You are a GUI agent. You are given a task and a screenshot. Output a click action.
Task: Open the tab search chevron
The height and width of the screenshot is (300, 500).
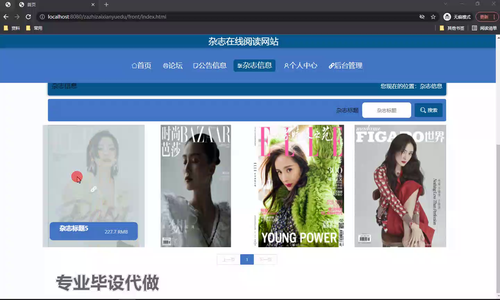pos(445,4)
